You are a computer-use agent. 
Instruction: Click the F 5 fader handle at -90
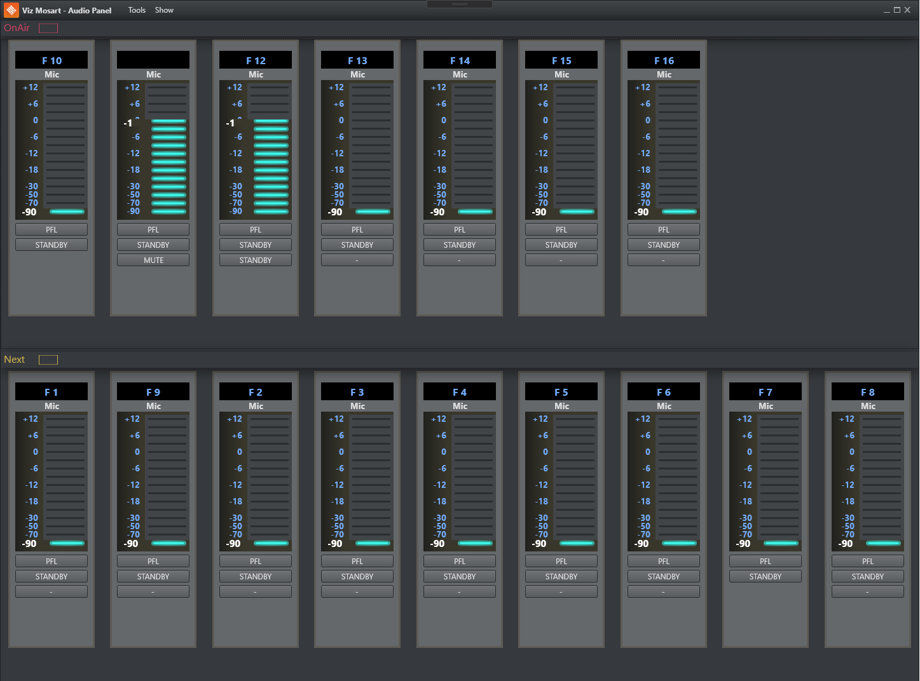point(577,543)
